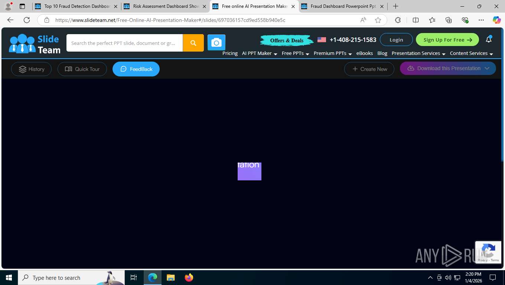Open the camera image search icon
This screenshot has height=285, width=505.
pyautogui.click(x=216, y=43)
